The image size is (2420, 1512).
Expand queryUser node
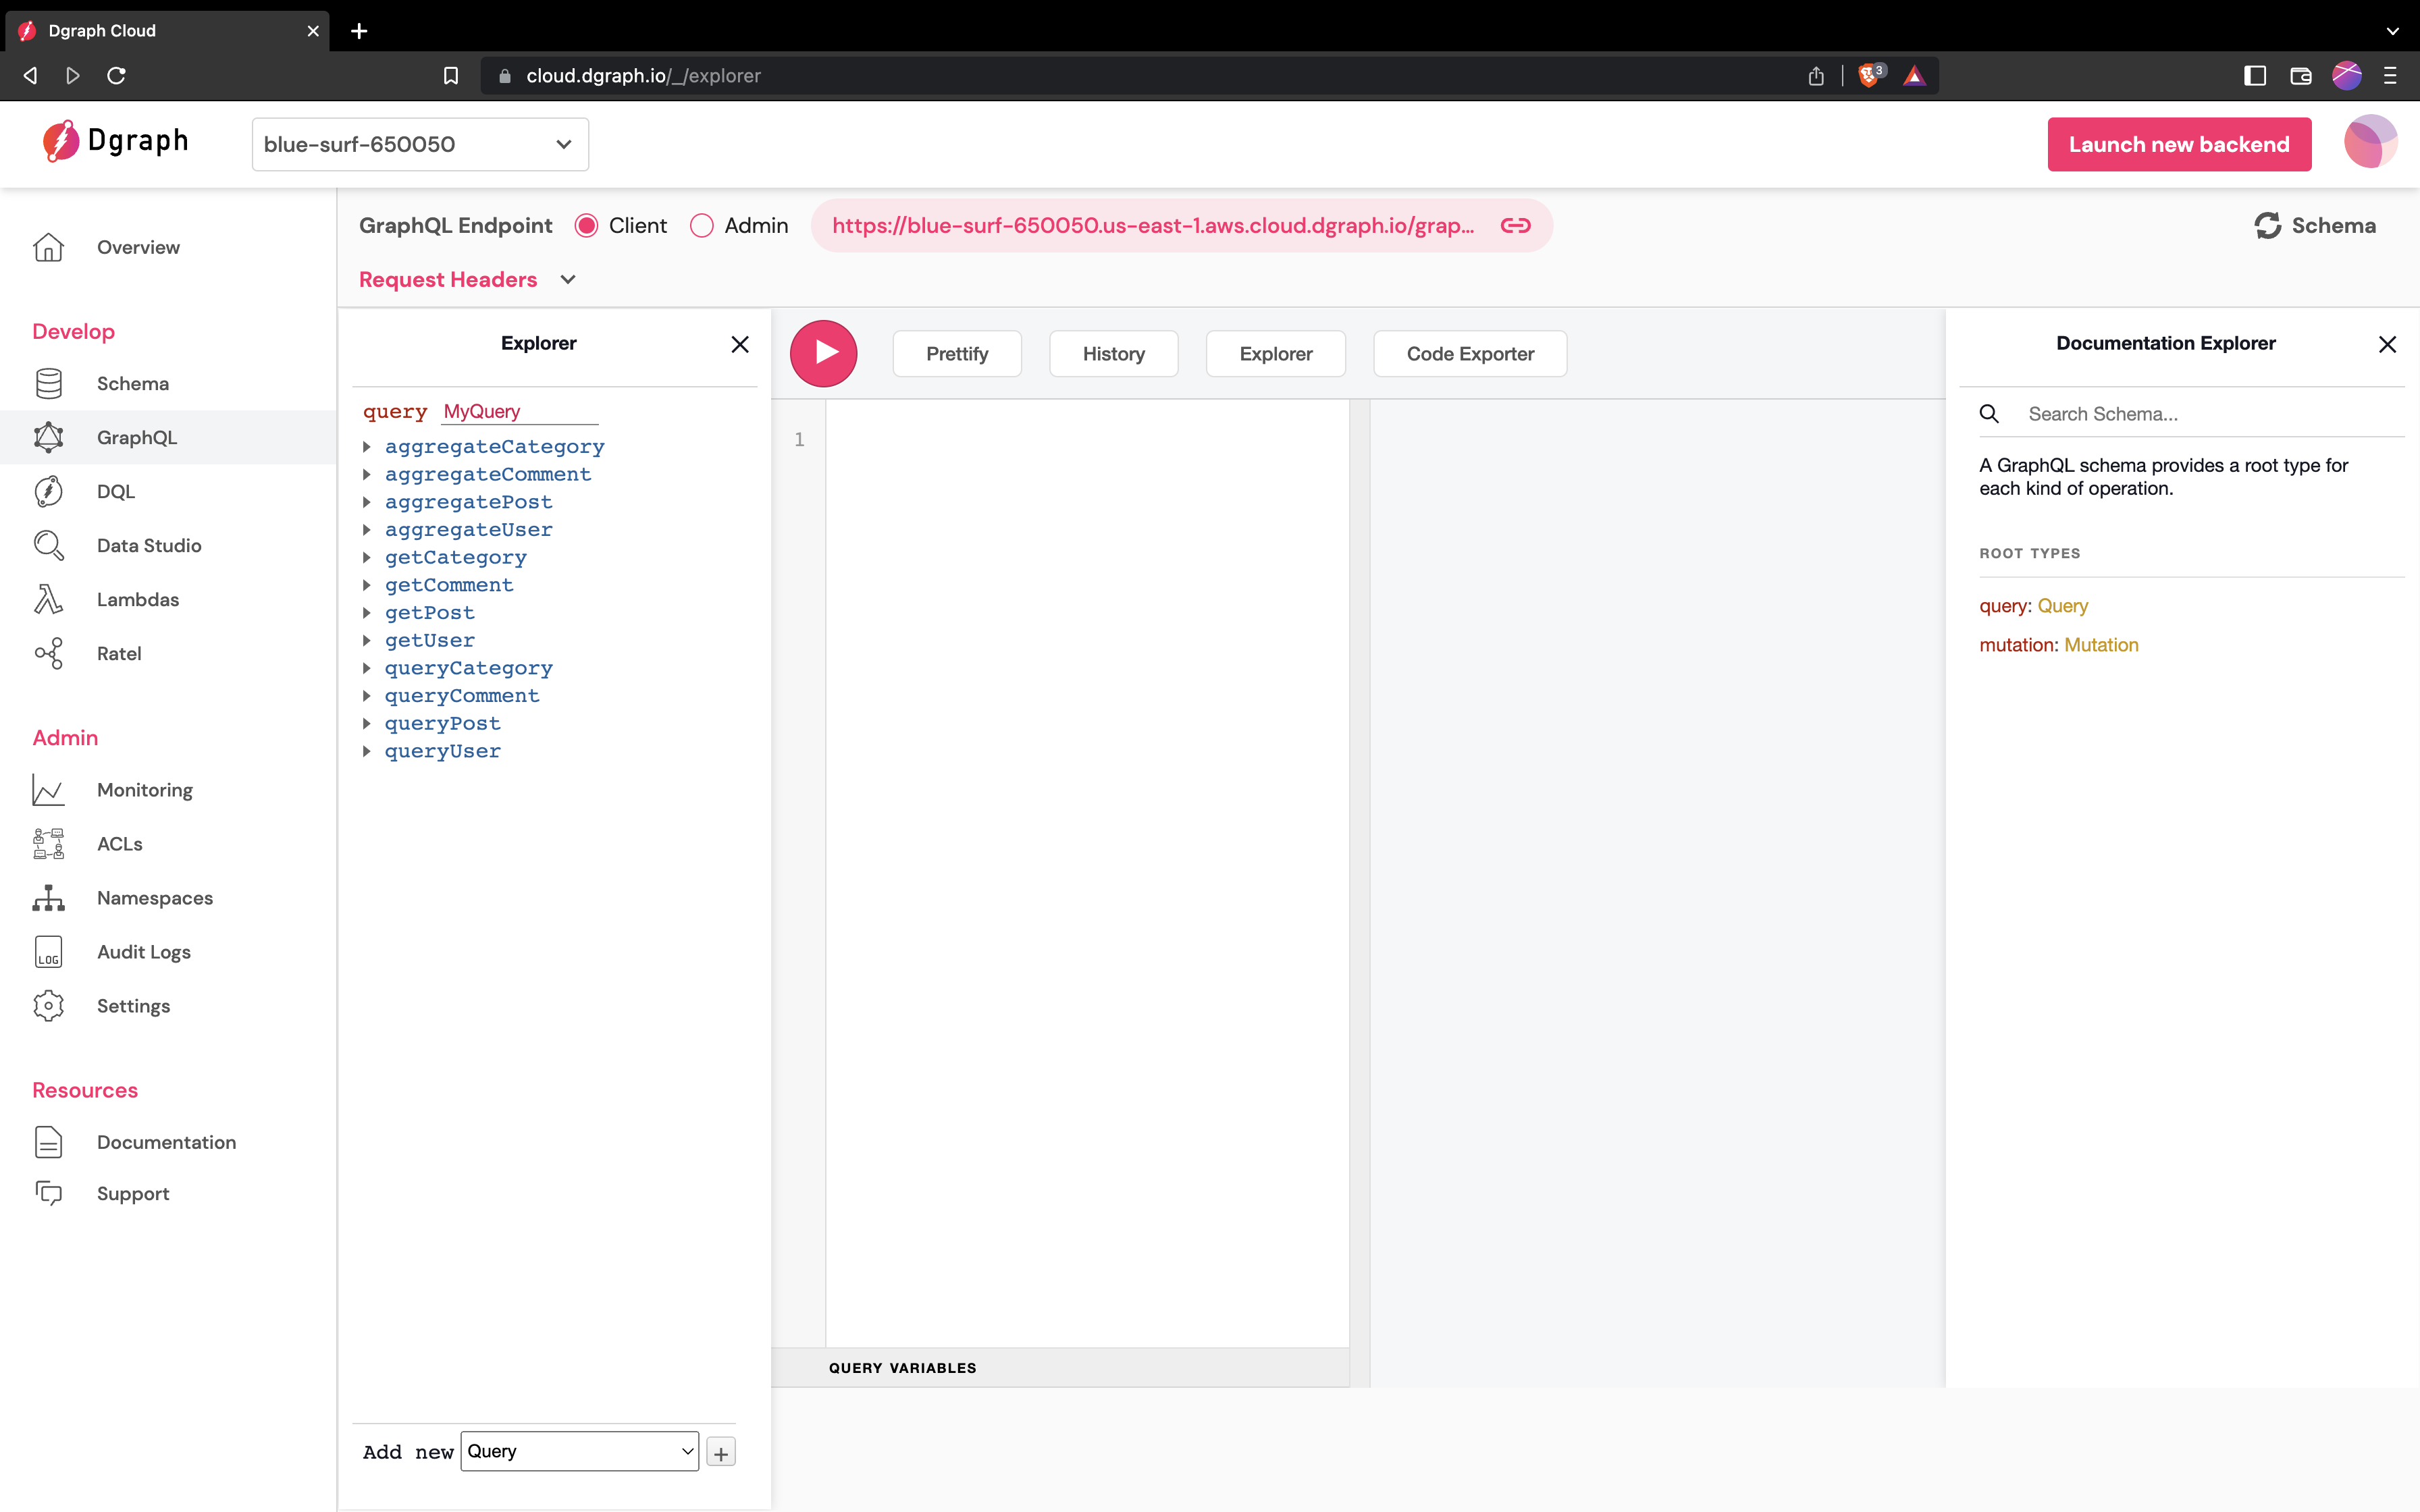(367, 751)
